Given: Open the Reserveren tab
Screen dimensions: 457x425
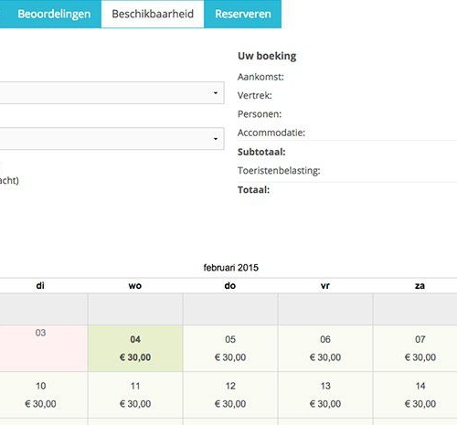Looking at the screenshot, I should (243, 14).
